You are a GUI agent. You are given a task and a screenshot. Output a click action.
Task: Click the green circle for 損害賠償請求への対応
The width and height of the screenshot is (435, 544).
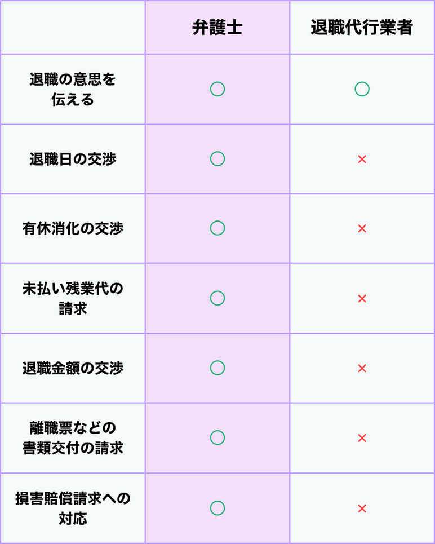point(217,508)
